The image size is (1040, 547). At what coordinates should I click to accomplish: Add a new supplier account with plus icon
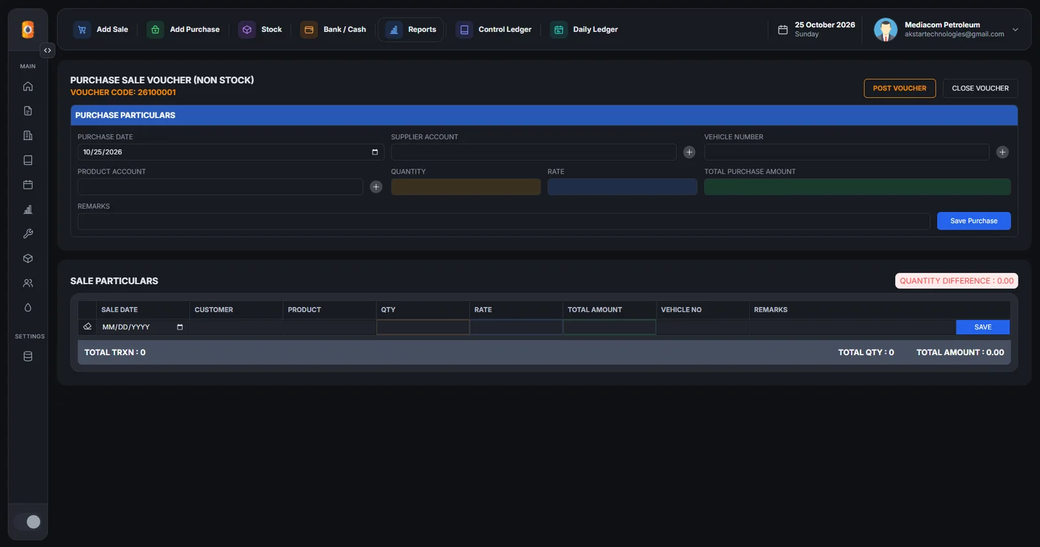690,152
